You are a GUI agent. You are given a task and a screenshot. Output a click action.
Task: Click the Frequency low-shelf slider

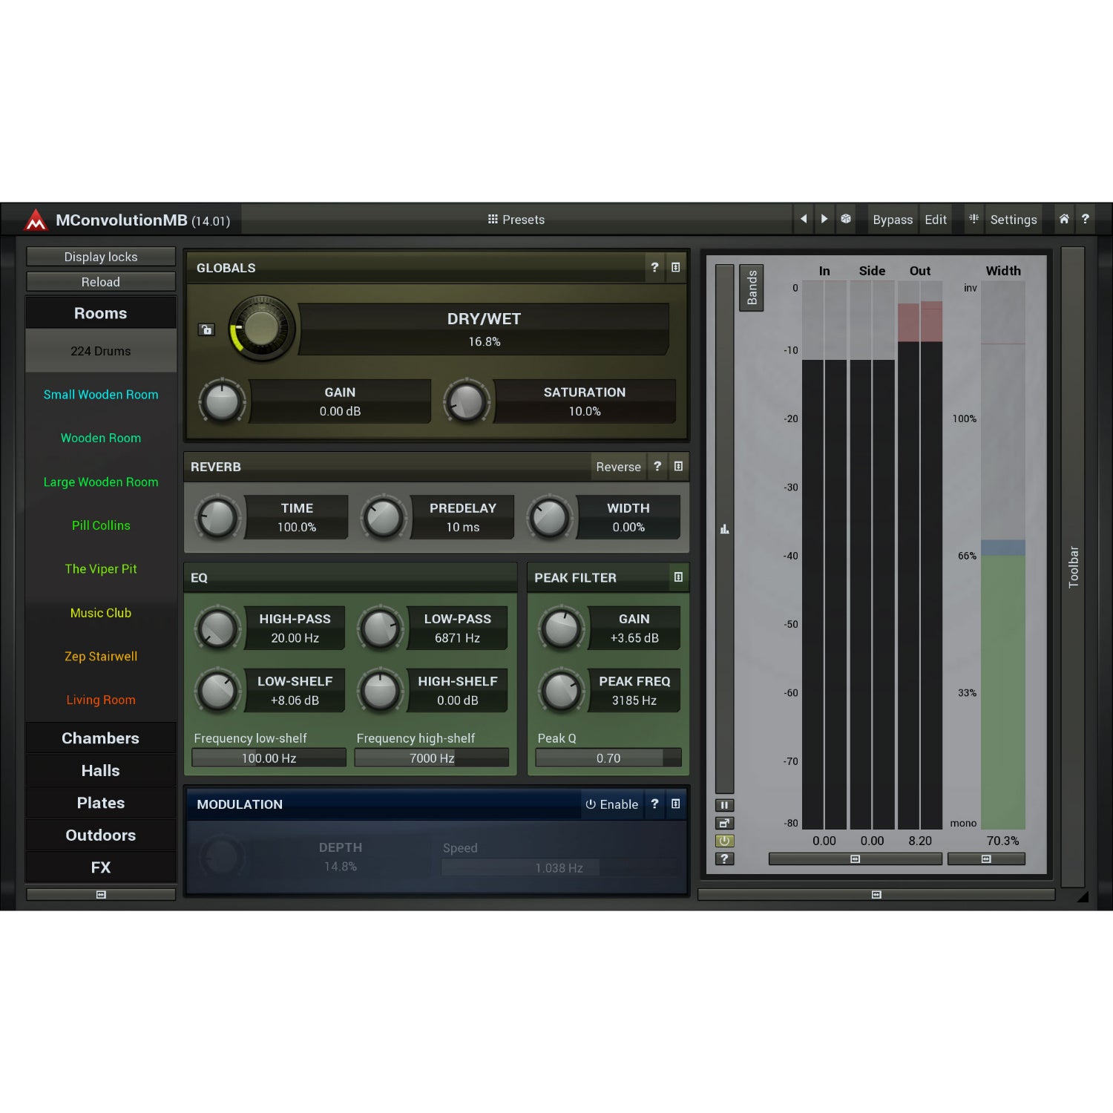pos(269,758)
